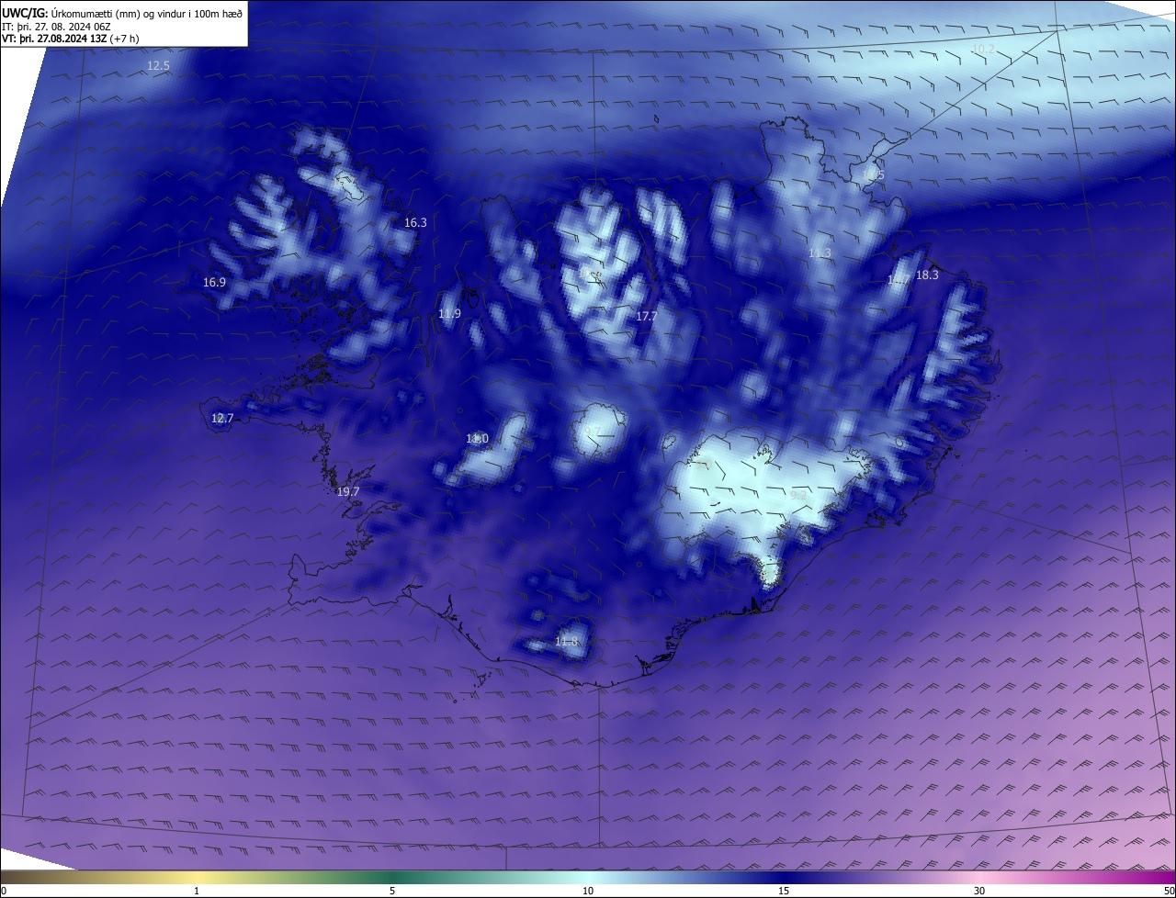Screen dimensions: 1176x898
Task: Click the 16.3 value label
Action: (415, 223)
